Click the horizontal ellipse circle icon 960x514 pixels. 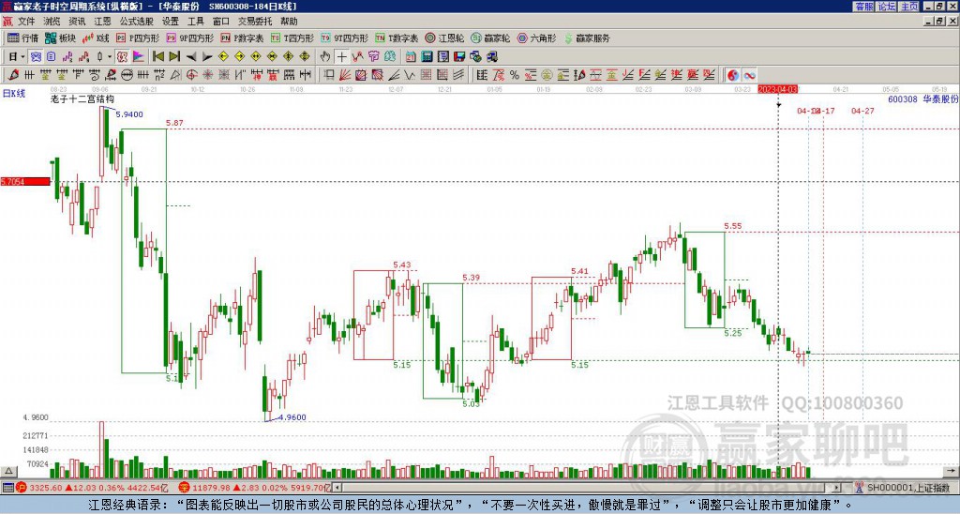127,75
